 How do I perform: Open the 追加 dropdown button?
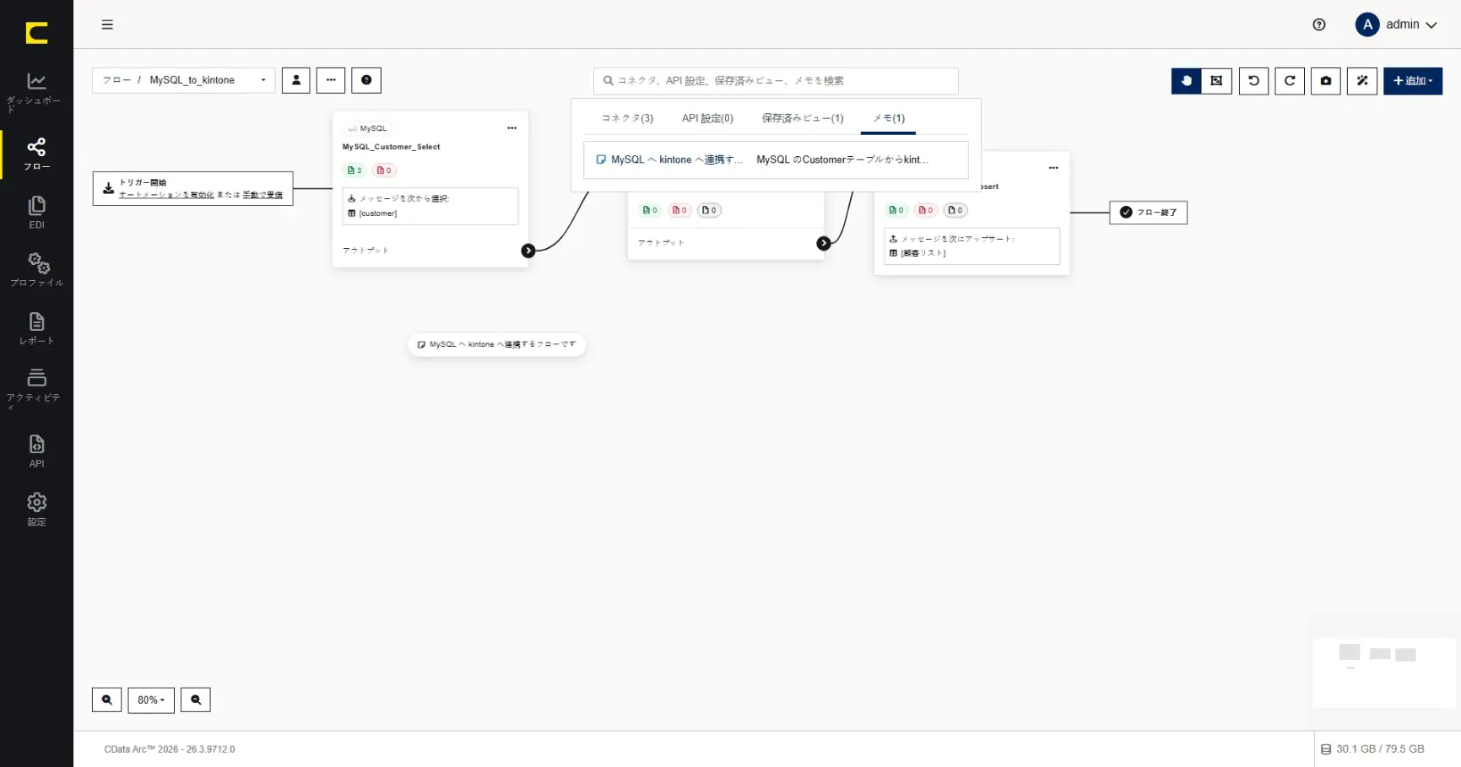(x=1413, y=81)
